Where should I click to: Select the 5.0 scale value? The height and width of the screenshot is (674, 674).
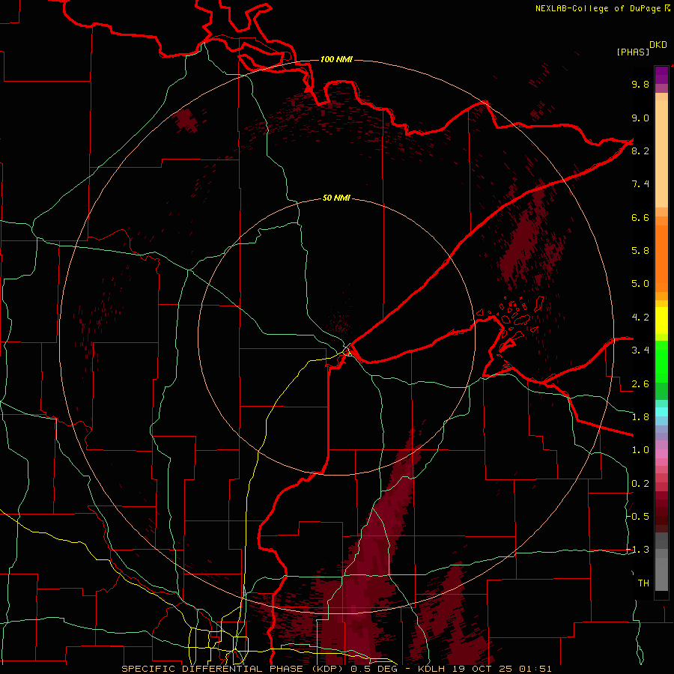click(x=640, y=284)
